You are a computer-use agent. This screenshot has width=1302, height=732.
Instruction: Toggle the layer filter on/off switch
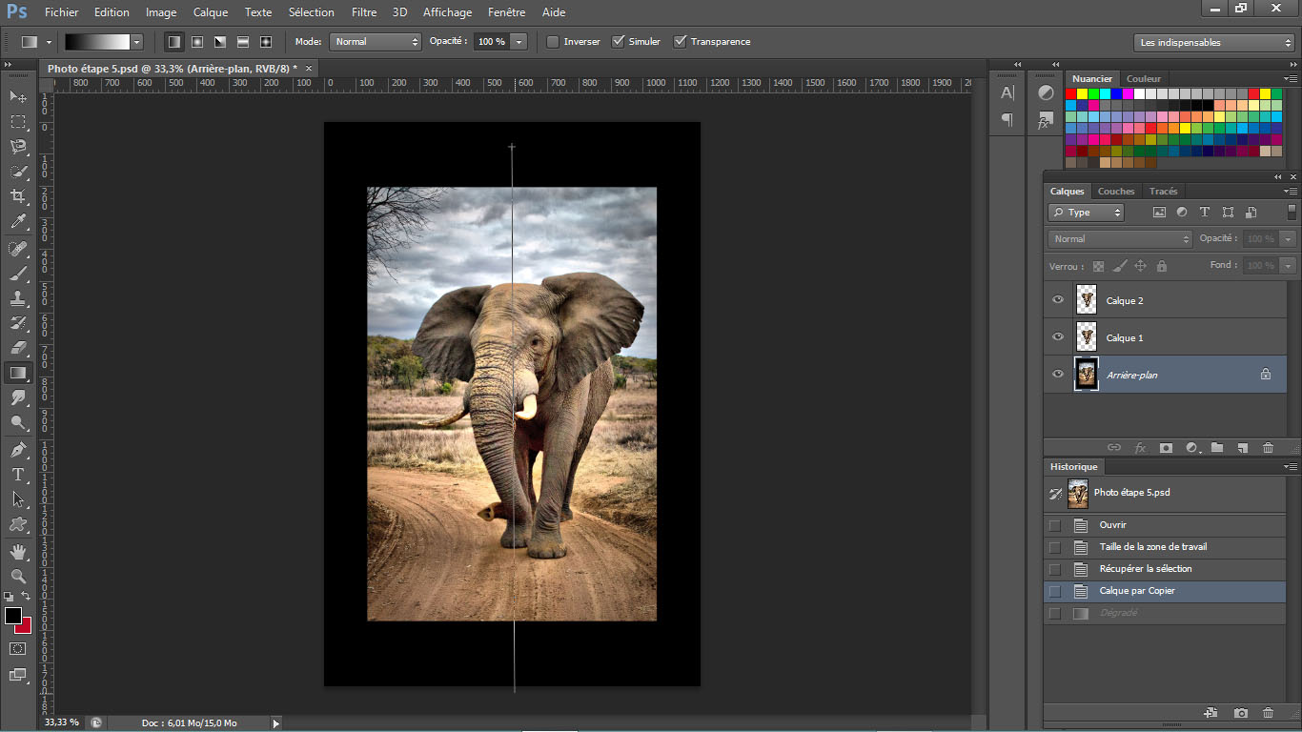point(1292,212)
